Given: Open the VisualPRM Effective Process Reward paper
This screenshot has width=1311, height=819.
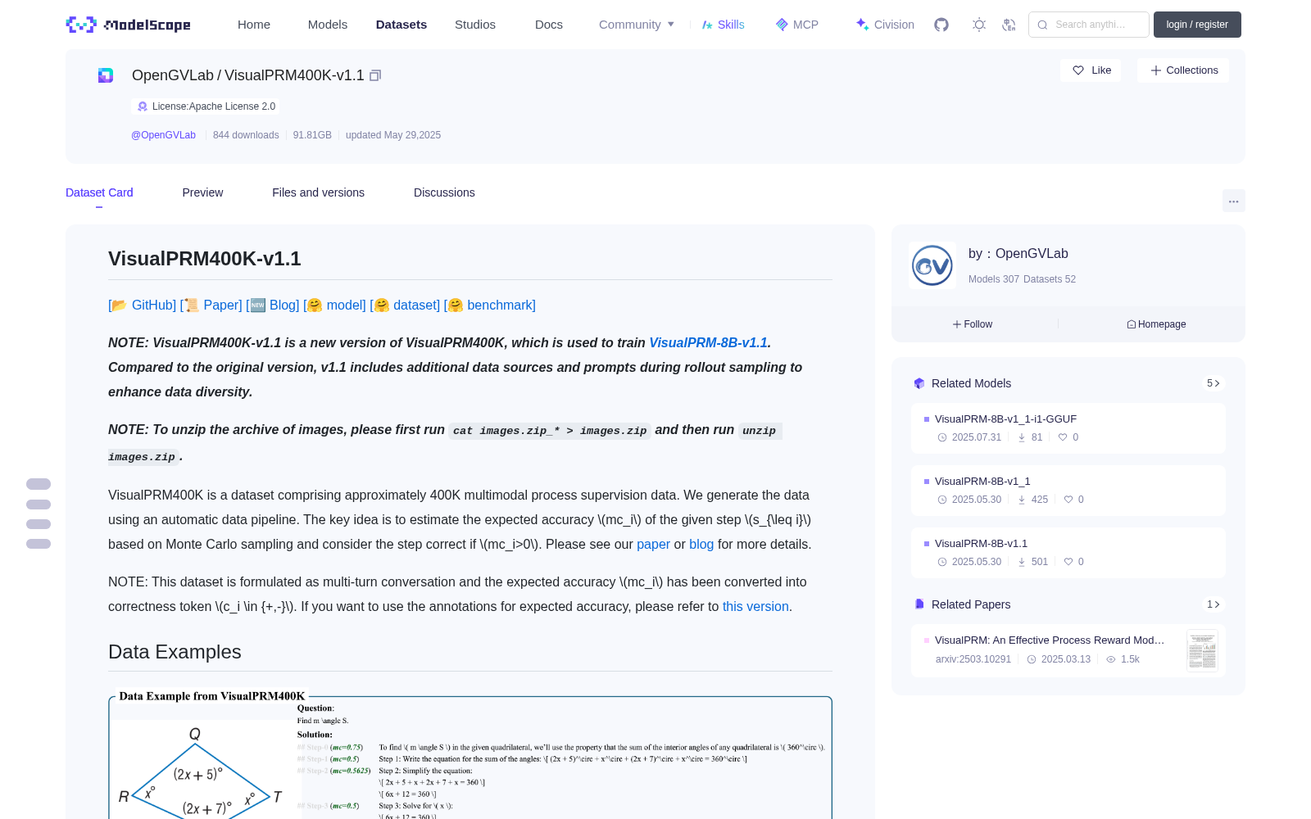Looking at the screenshot, I should coord(1050,640).
